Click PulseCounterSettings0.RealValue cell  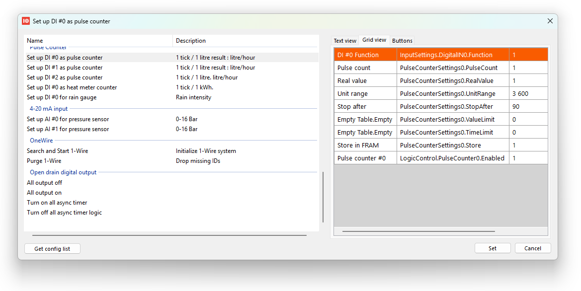453,81
